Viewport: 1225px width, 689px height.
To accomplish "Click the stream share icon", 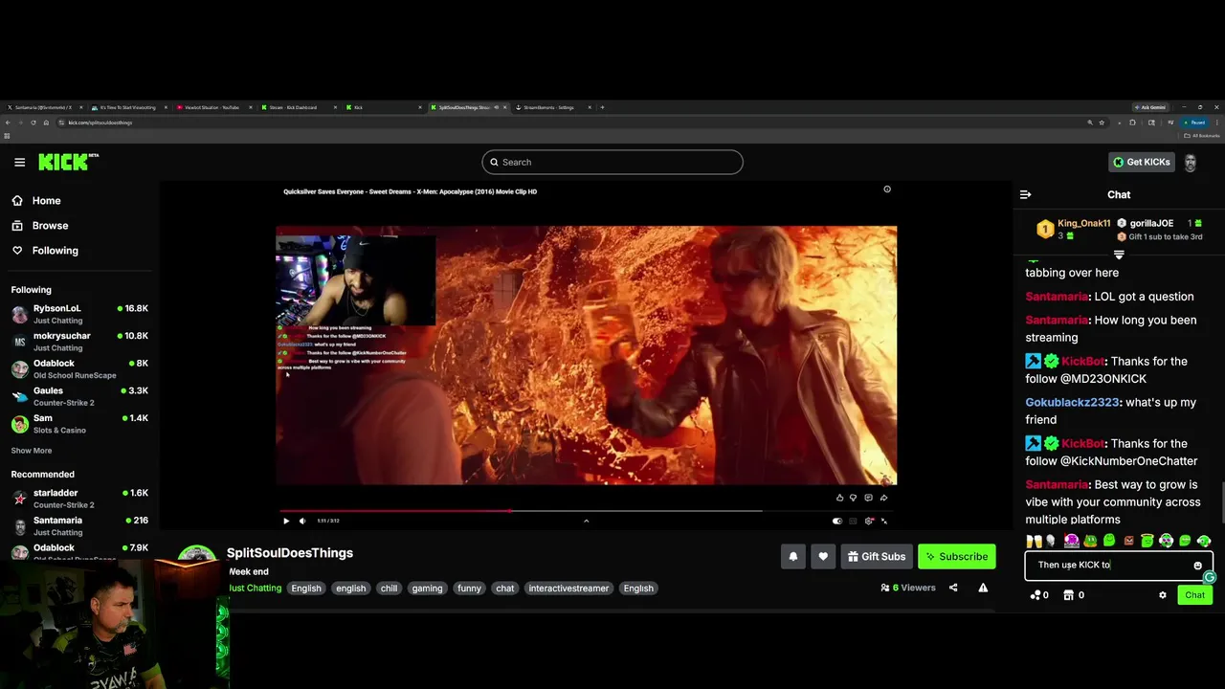I will [953, 588].
